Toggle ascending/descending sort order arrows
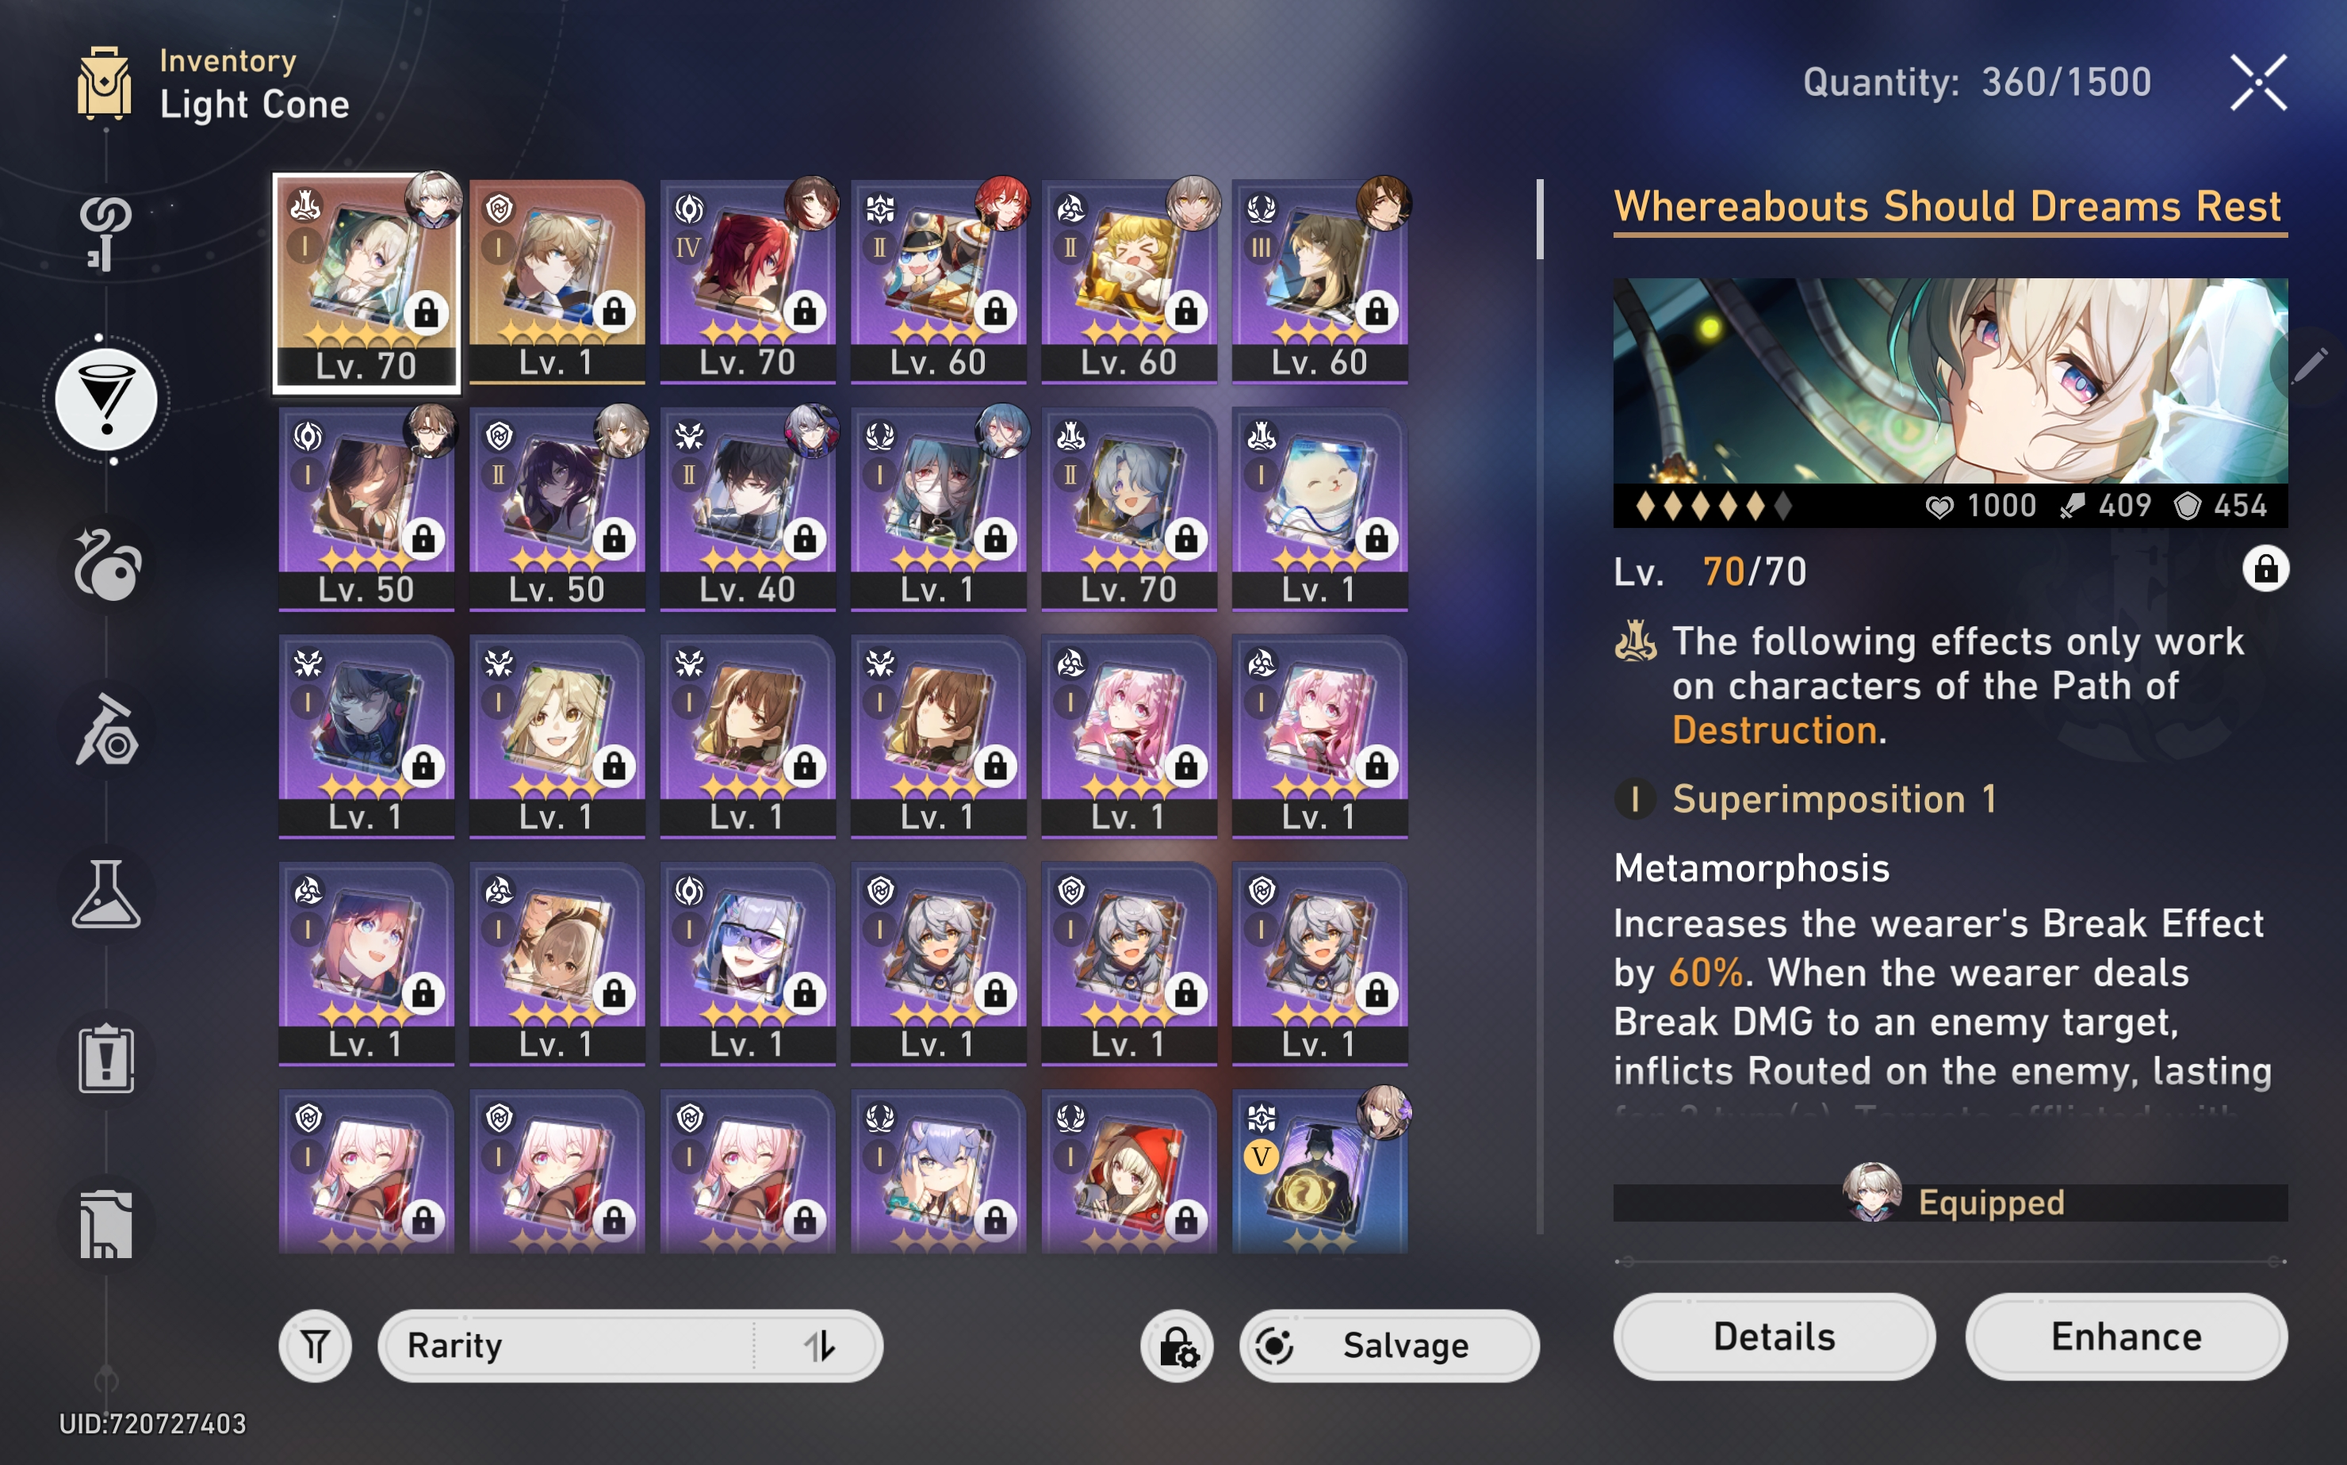The width and height of the screenshot is (2347, 1465). pyautogui.click(x=820, y=1345)
